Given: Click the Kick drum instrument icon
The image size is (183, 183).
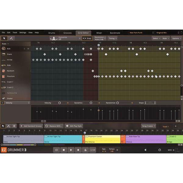Looking at the screenshot, I should [4, 48].
